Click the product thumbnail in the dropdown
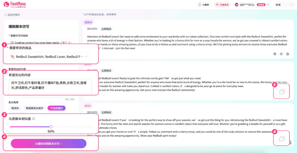This screenshot has width=297, height=153. [12, 56]
